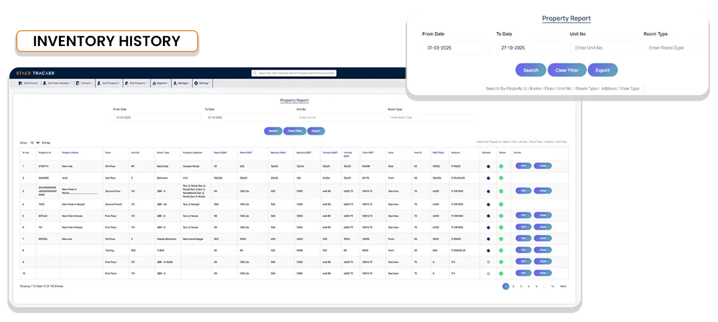
Task: Click Clear Filter in the enlarged panel
Action: pos(566,70)
